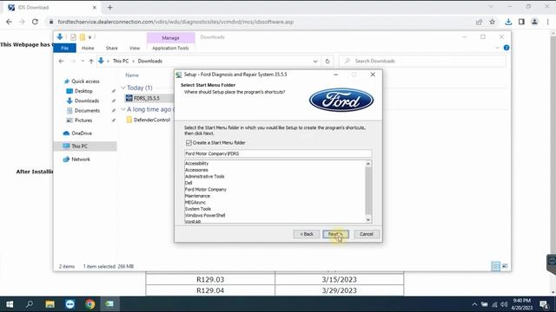Click the quick access properties checkmark icon
Image resolution: width=556 pixels, height=312 pixels.
(73, 37)
